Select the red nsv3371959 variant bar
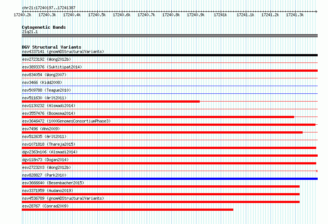Screen dimensions: 328x224 pyautogui.click(x=161, y=194)
